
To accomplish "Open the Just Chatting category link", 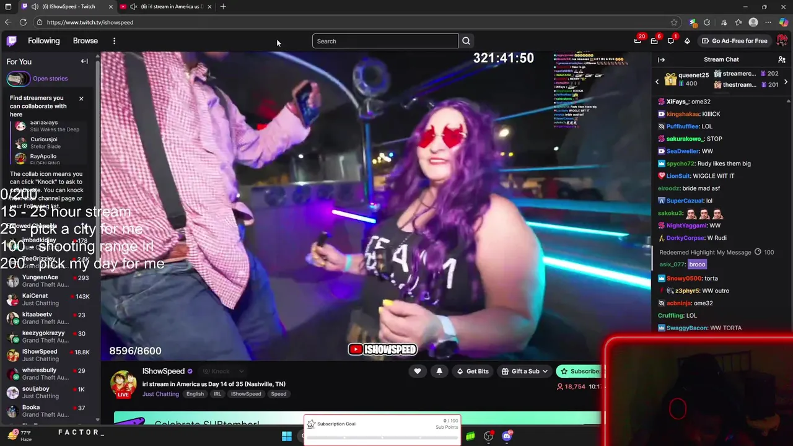I will coord(160,394).
